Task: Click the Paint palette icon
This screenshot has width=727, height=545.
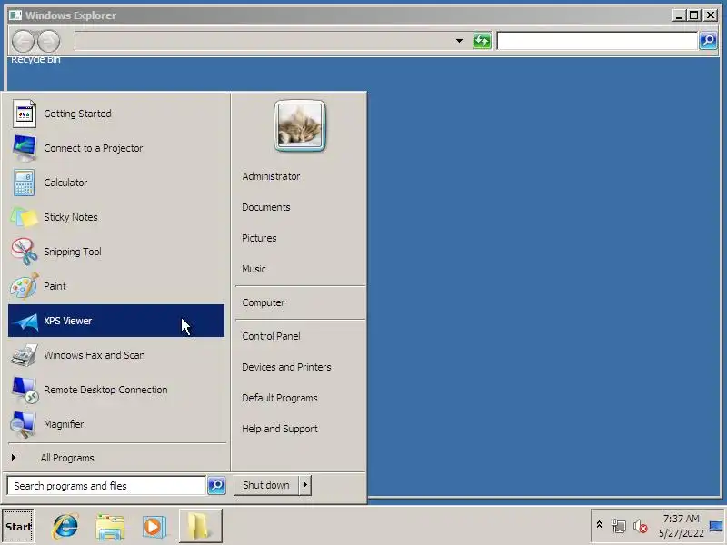Action: click(x=25, y=286)
